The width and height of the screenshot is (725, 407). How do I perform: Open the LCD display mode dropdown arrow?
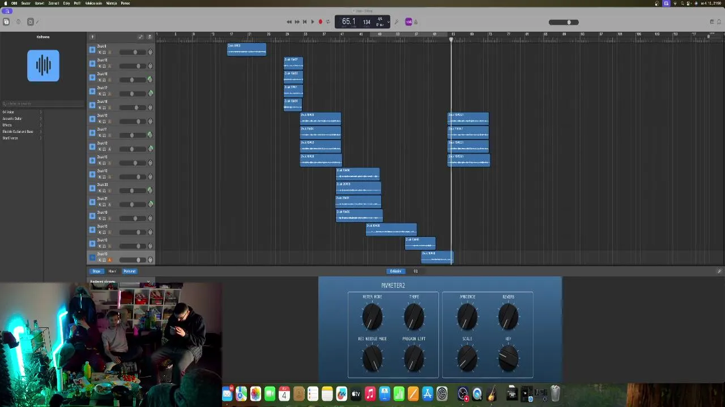389,22
